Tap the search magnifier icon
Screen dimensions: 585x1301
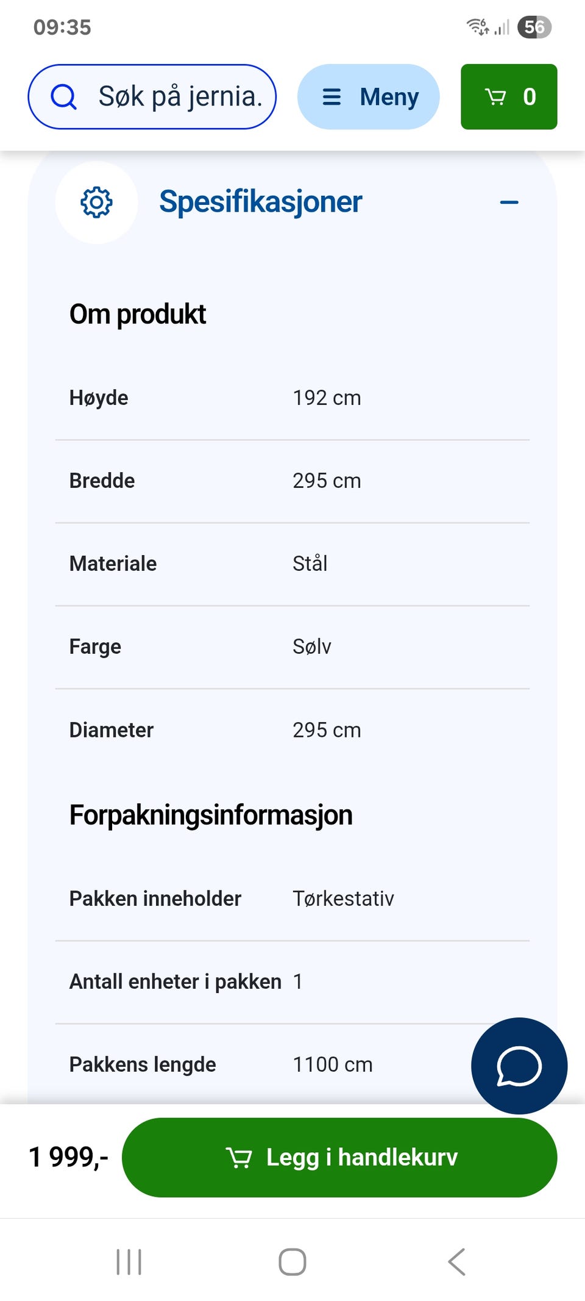[x=63, y=96]
